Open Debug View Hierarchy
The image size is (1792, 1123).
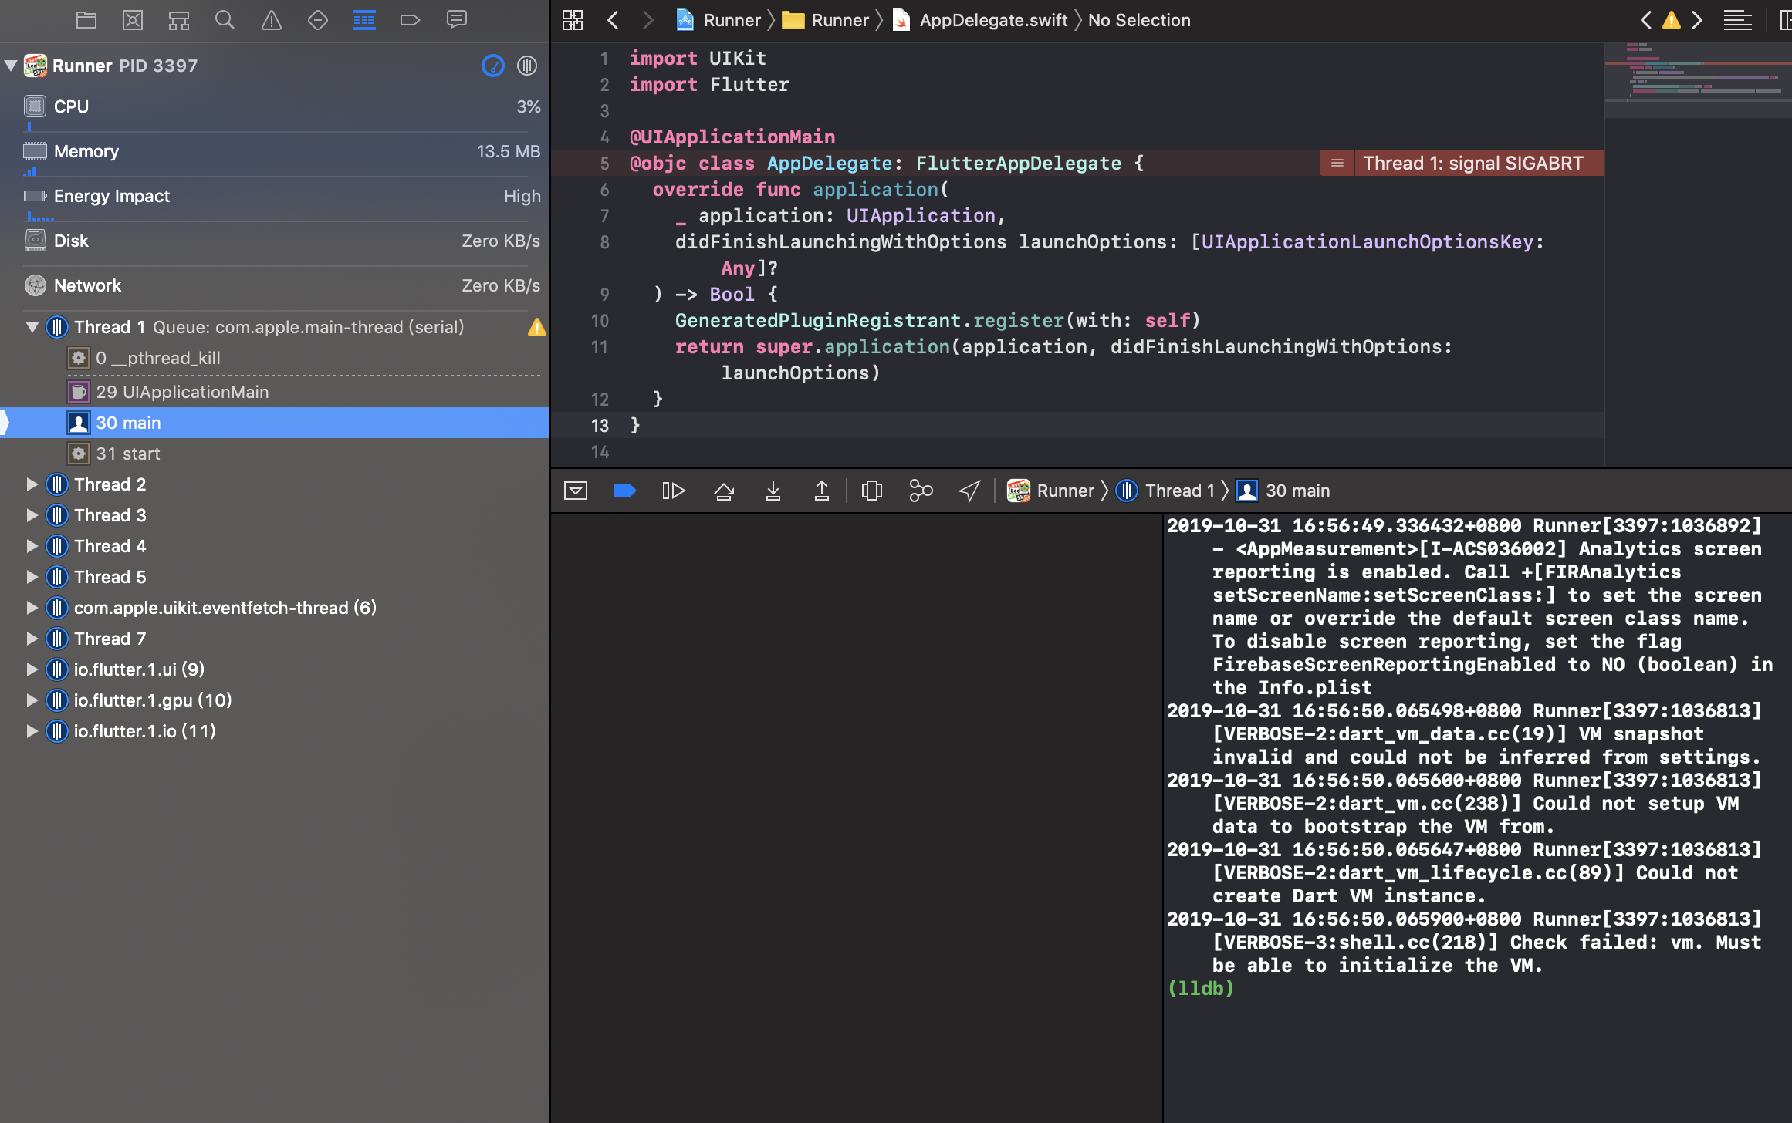(x=872, y=491)
